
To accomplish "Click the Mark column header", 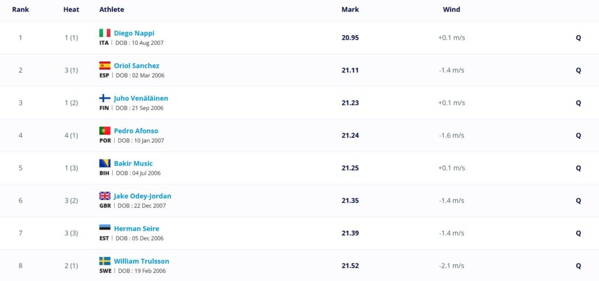I will click(350, 9).
